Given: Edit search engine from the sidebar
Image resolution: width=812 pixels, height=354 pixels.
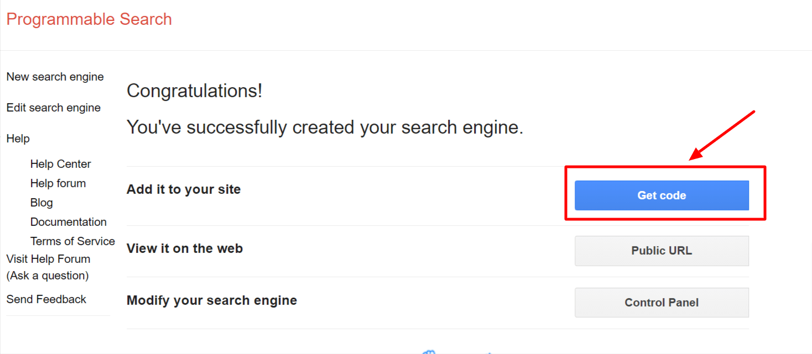Looking at the screenshot, I should (53, 107).
